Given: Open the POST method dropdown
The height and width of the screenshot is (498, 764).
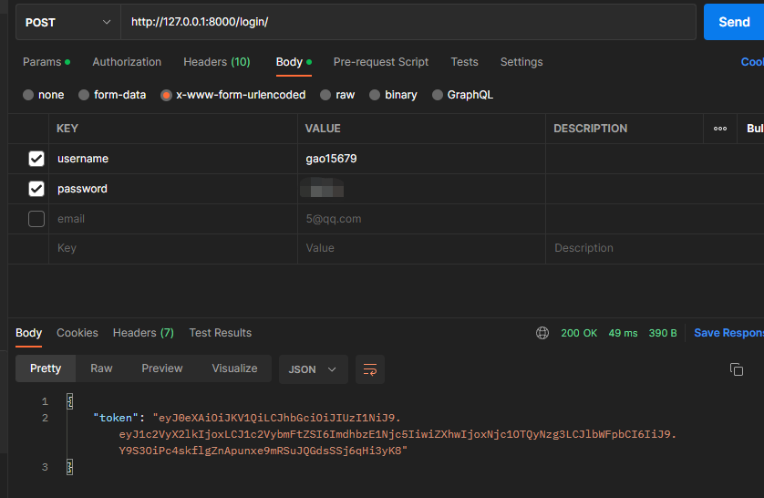Looking at the screenshot, I should pos(67,22).
